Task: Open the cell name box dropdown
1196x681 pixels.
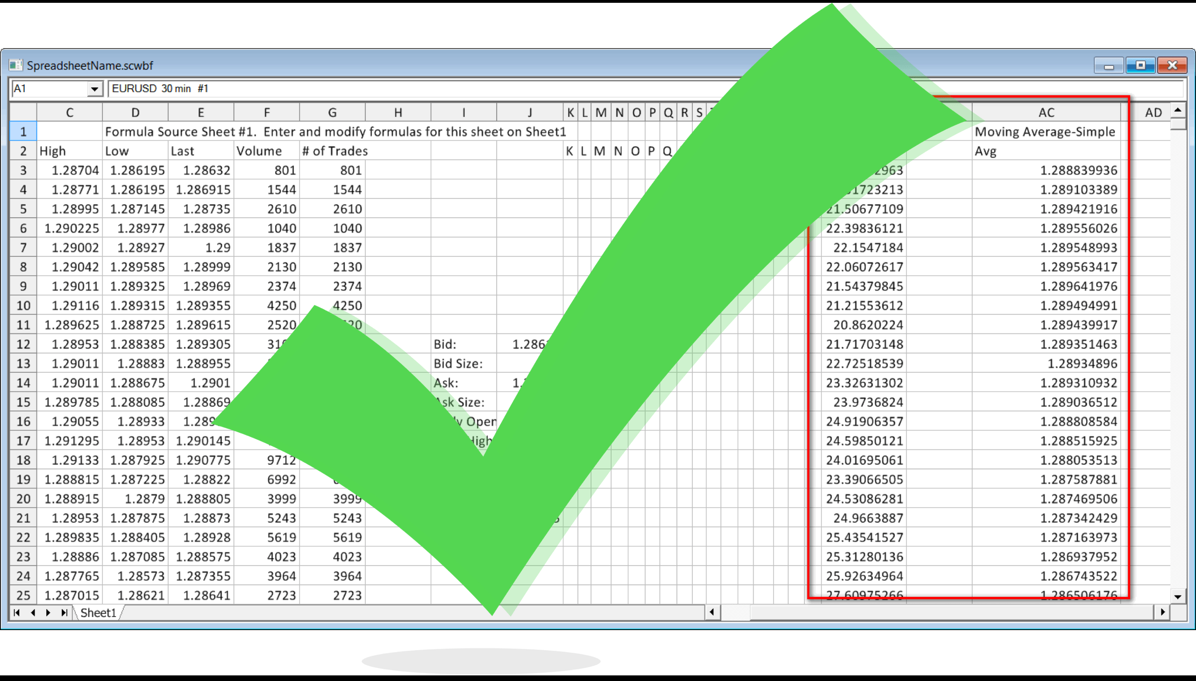Action: tap(94, 89)
